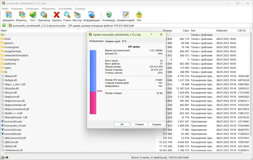Click the disk icon in status bar

pyautogui.click(x=3, y=157)
